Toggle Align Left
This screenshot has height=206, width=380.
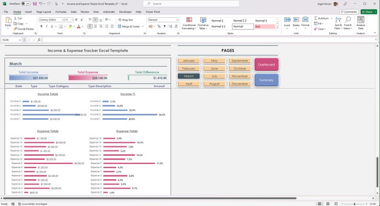(90, 26)
